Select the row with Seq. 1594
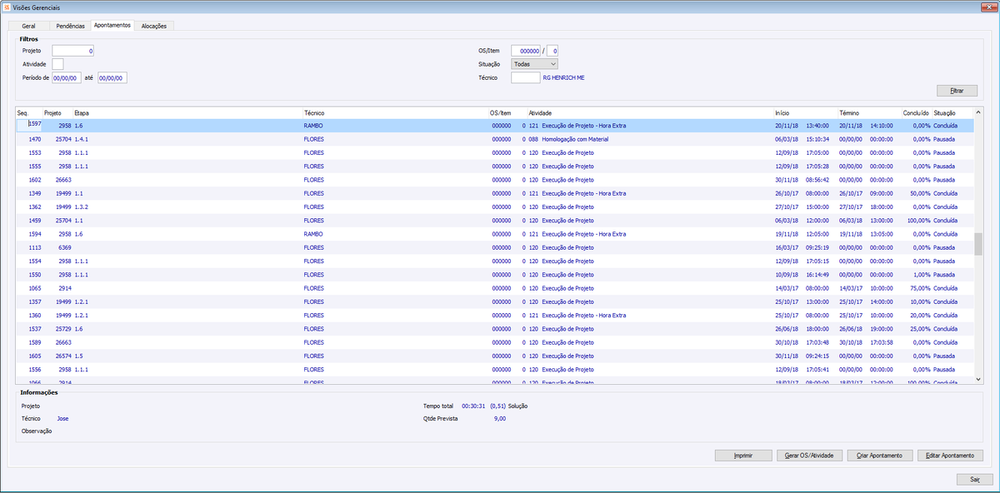 (495, 234)
